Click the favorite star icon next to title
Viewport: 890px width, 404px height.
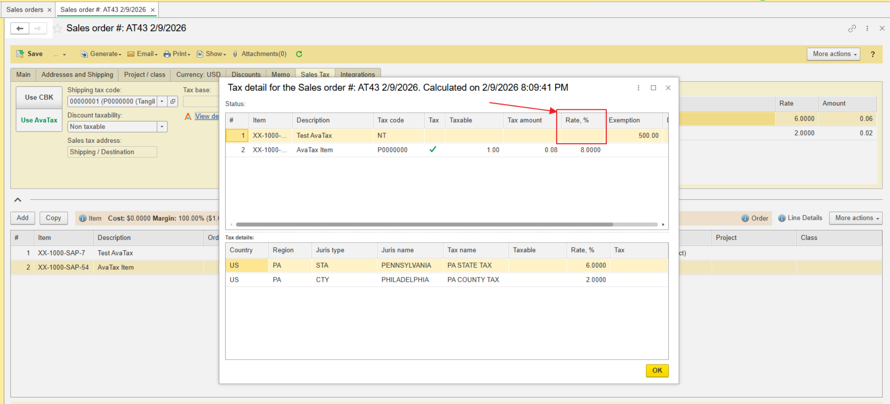[x=58, y=28]
